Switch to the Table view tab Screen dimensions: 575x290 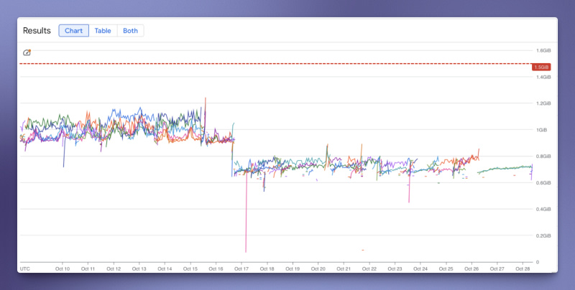(x=103, y=31)
